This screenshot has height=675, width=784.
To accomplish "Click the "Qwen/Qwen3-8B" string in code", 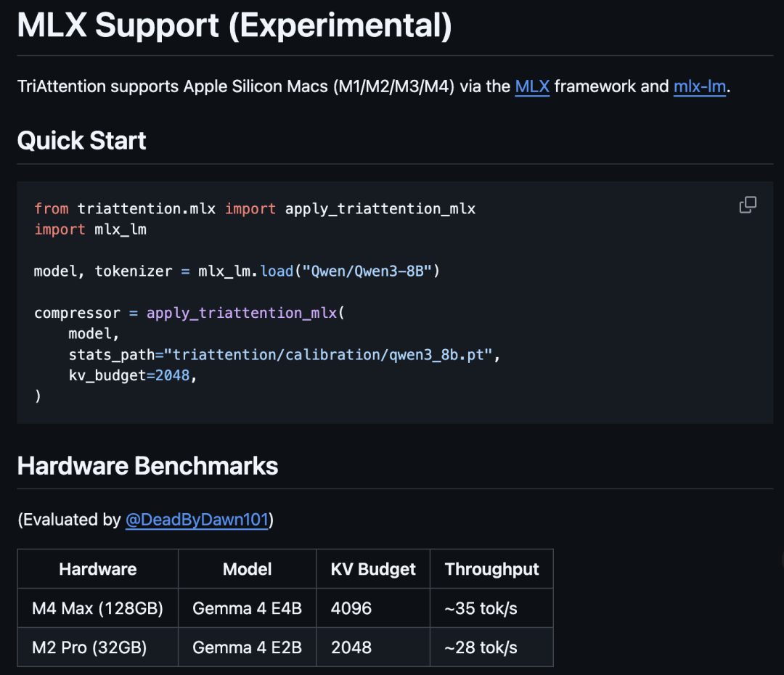I will coord(367,271).
